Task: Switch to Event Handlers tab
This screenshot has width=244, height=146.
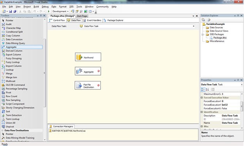Action: tap(92, 20)
